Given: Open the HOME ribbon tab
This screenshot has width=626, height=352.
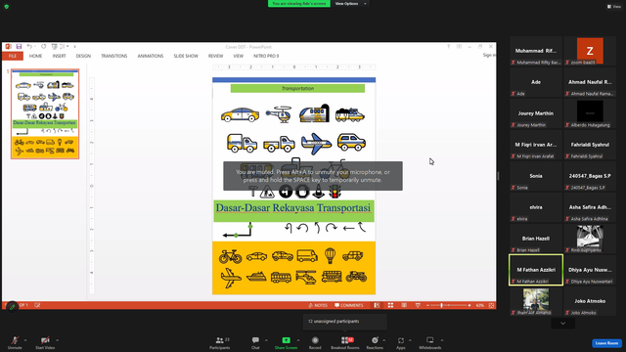Looking at the screenshot, I should tap(35, 56).
